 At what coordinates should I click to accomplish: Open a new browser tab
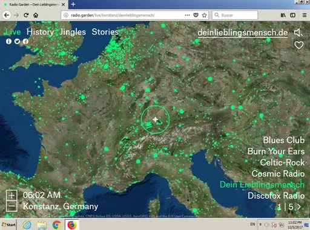(x=73, y=4)
